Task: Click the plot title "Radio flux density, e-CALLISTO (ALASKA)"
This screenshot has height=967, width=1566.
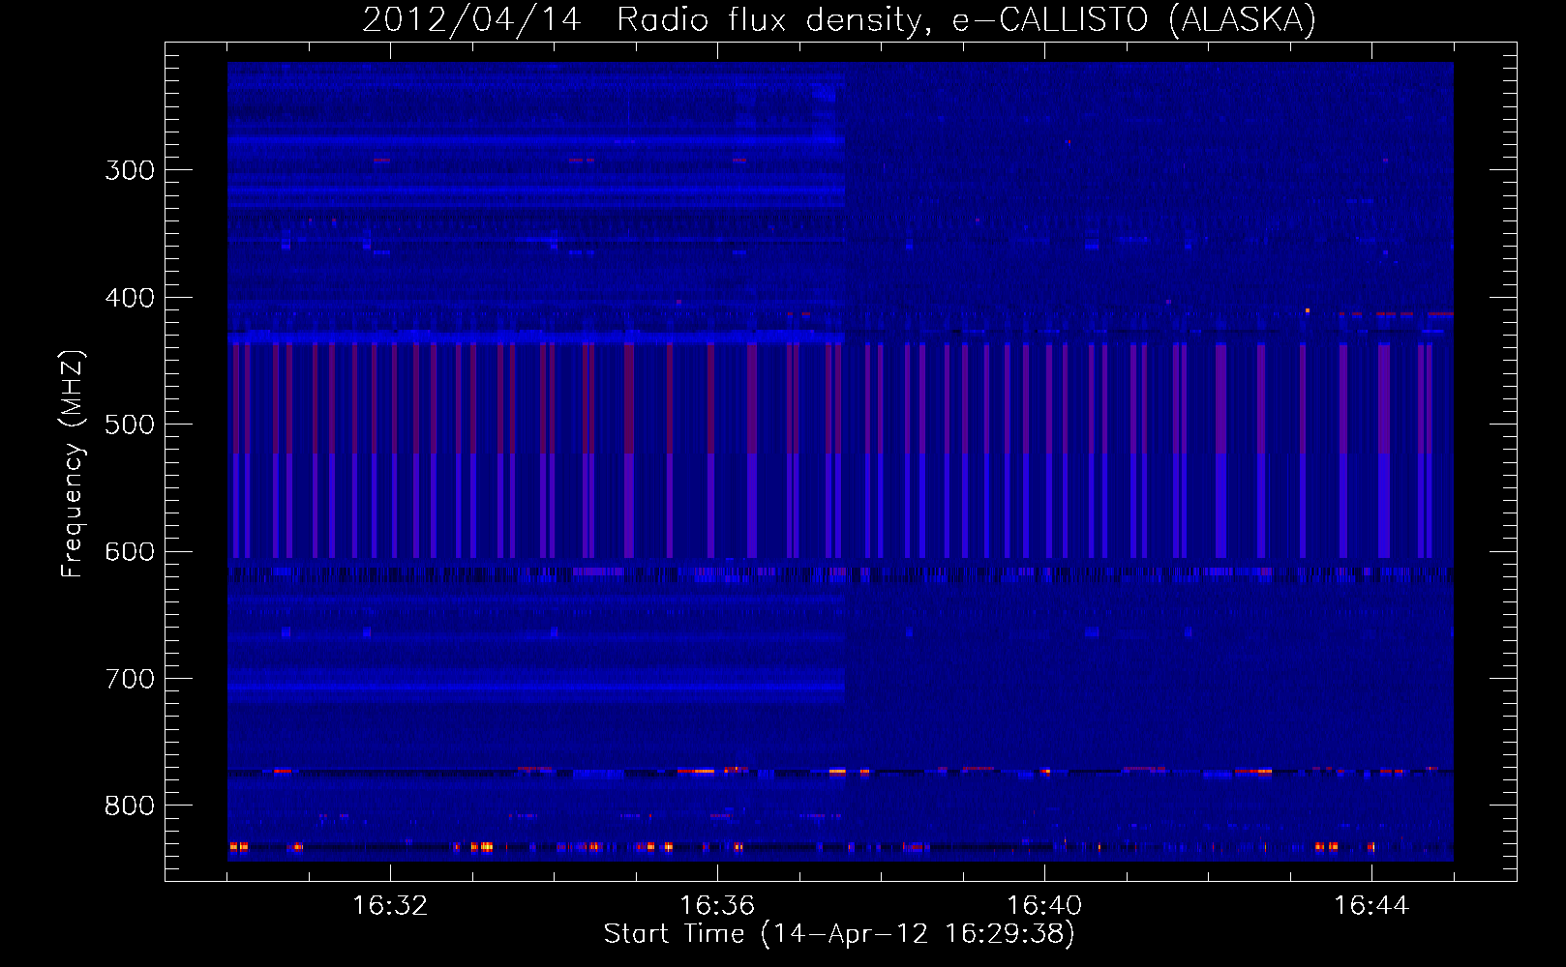Action: click(966, 20)
